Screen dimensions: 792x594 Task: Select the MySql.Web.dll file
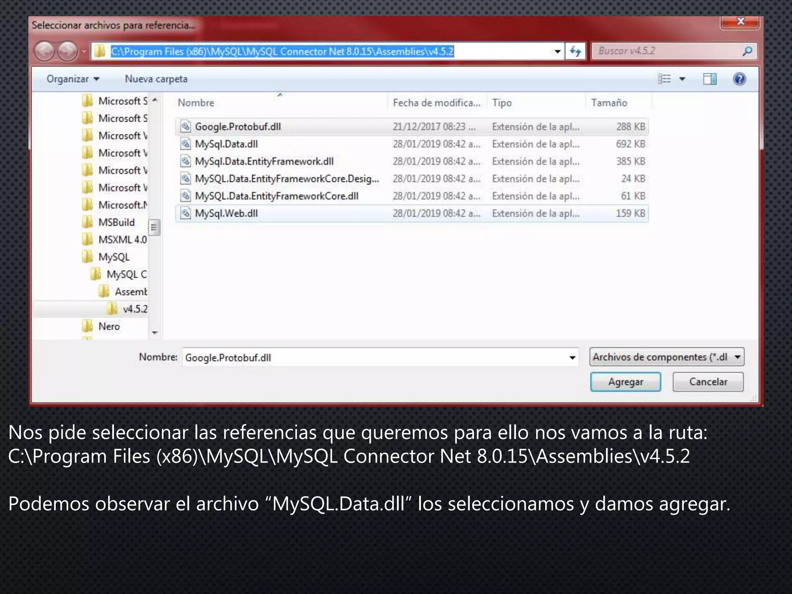click(412, 213)
